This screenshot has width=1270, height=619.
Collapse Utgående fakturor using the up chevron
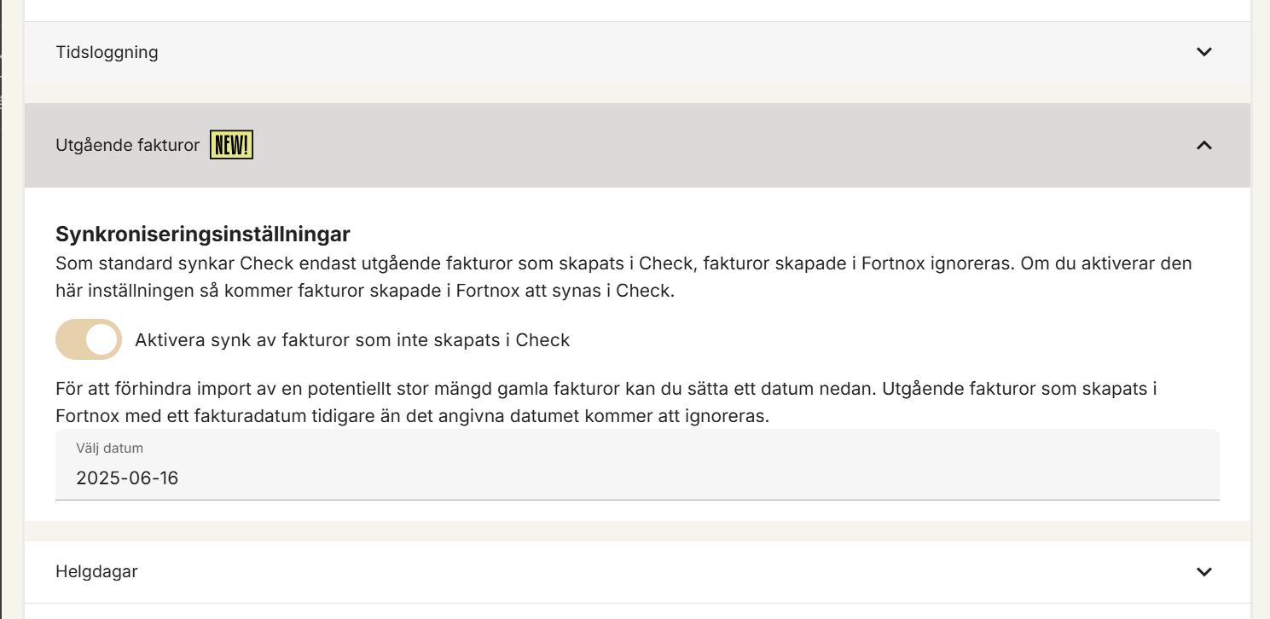click(x=1203, y=145)
